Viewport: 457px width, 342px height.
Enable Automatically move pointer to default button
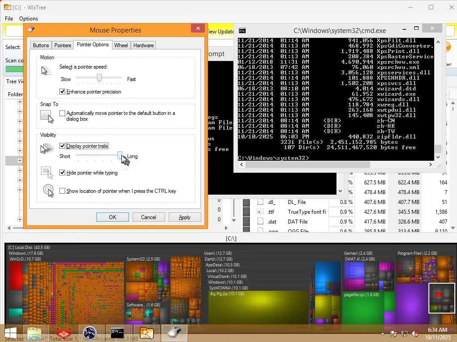[62, 113]
